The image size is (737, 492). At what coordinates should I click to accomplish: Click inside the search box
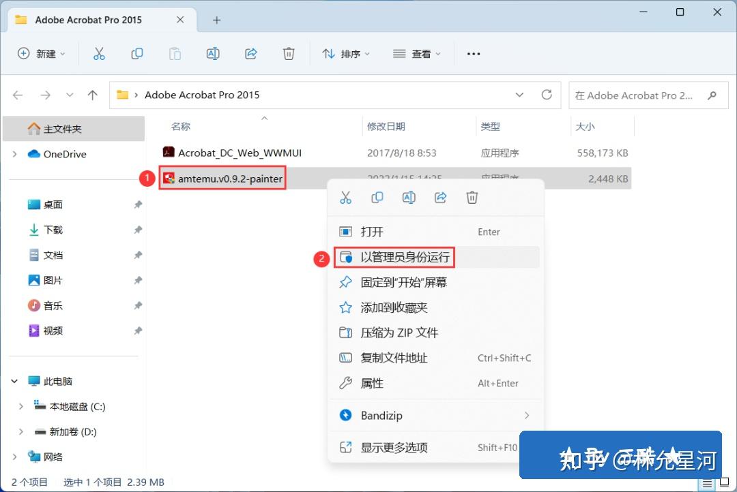point(635,95)
